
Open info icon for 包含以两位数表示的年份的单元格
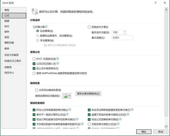click(x=77, y=119)
